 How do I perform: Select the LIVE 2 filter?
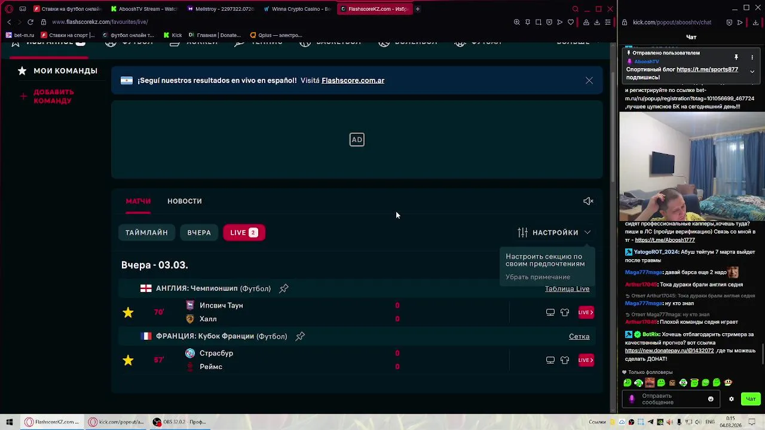pos(244,232)
